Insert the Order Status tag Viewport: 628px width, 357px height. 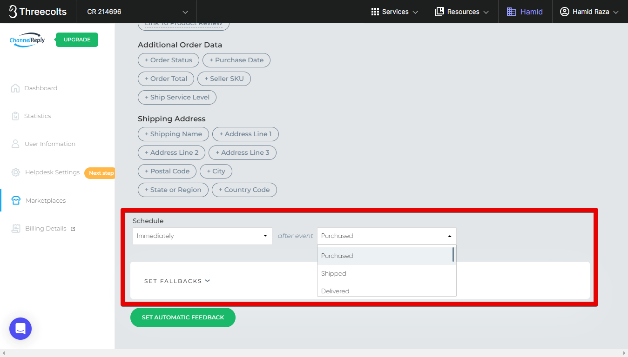169,60
